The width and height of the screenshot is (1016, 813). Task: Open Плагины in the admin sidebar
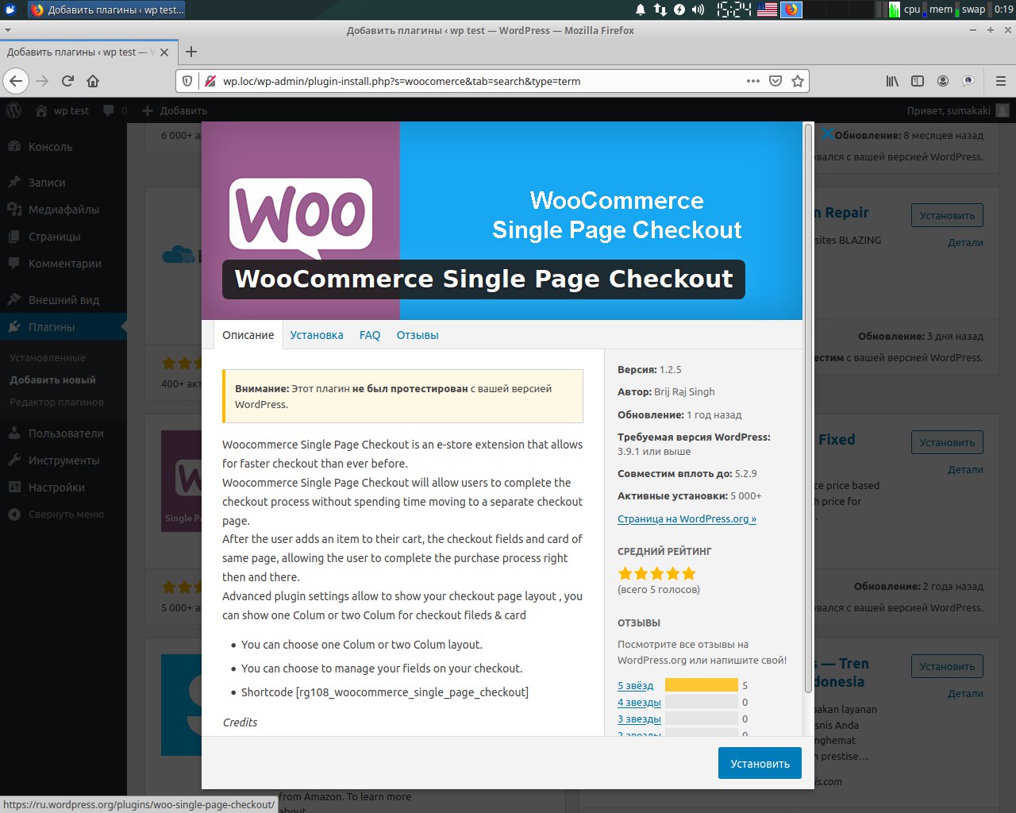tap(63, 327)
